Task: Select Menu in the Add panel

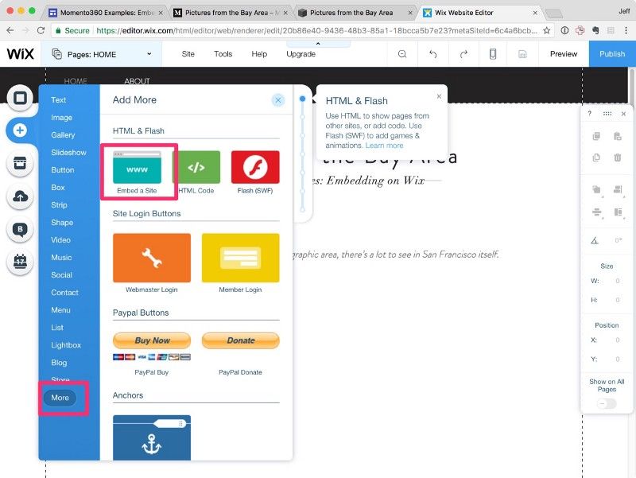Action: [x=61, y=310]
